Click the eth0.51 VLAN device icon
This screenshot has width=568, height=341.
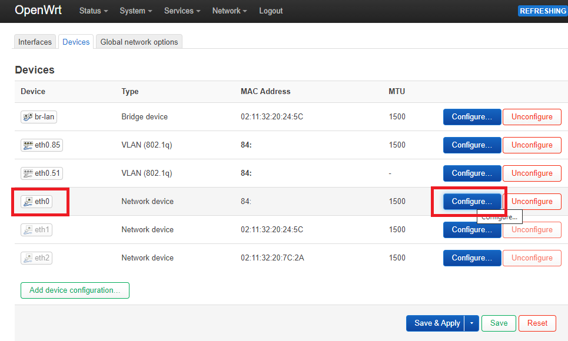(28, 173)
